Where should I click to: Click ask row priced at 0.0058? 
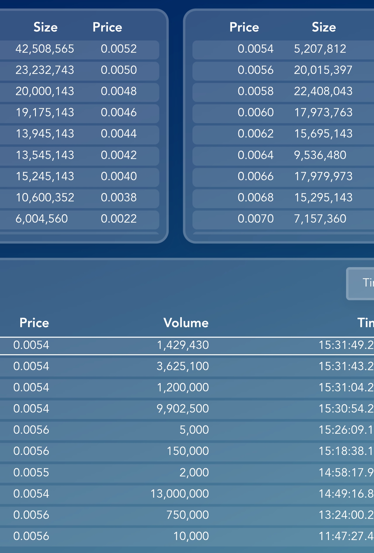pos(282,92)
